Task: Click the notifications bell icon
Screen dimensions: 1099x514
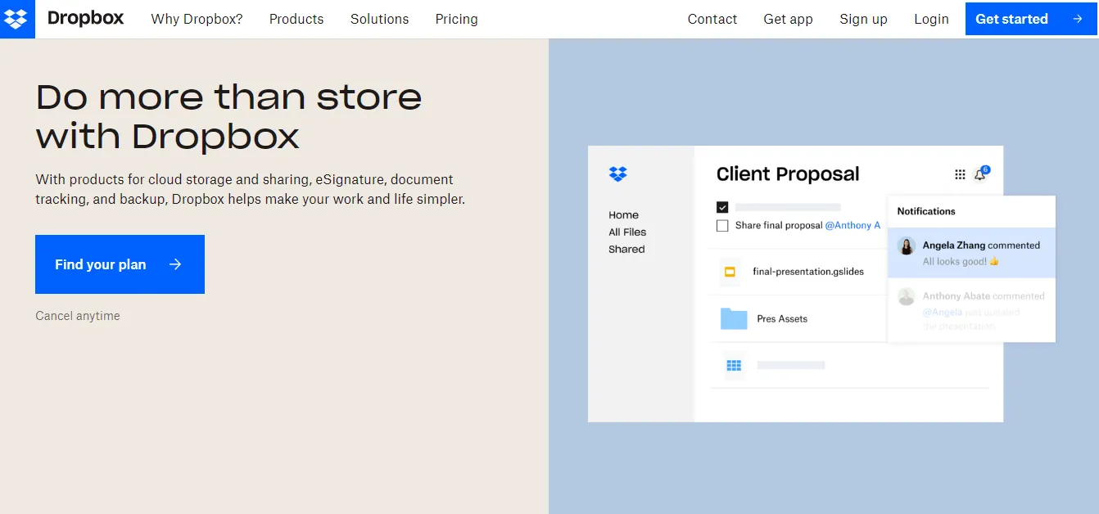Action: (979, 174)
